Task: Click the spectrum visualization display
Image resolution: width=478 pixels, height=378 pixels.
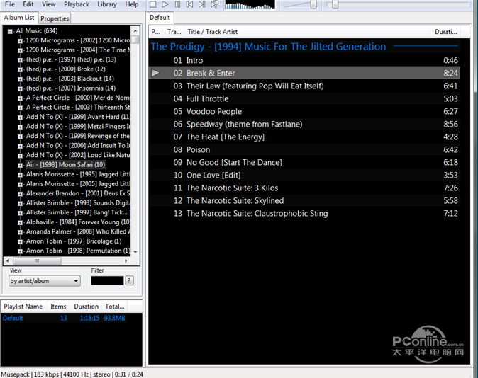Action: [x=250, y=5]
